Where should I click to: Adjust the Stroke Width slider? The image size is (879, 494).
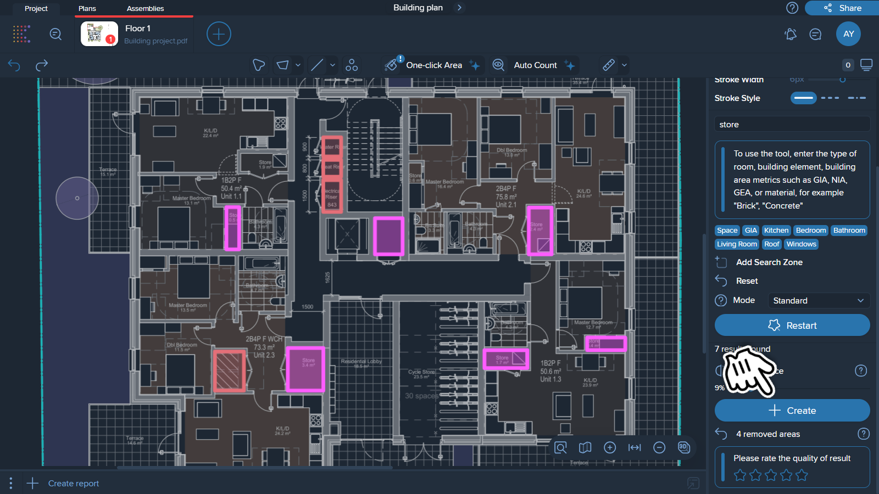(843, 80)
